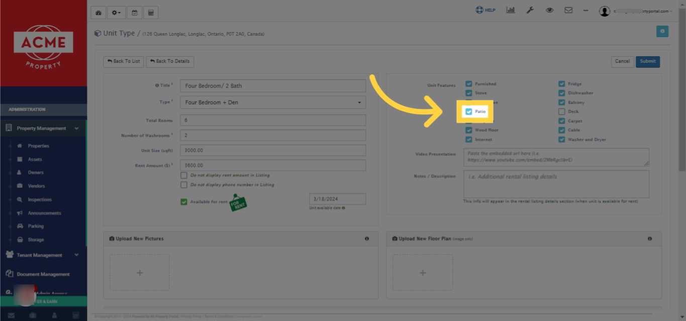Click the Number of Washrooms field

[273, 135]
